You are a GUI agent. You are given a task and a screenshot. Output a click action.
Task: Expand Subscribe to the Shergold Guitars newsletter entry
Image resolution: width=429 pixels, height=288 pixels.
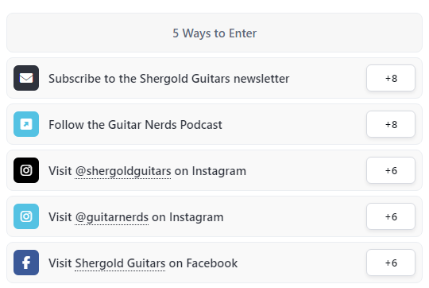214,78
